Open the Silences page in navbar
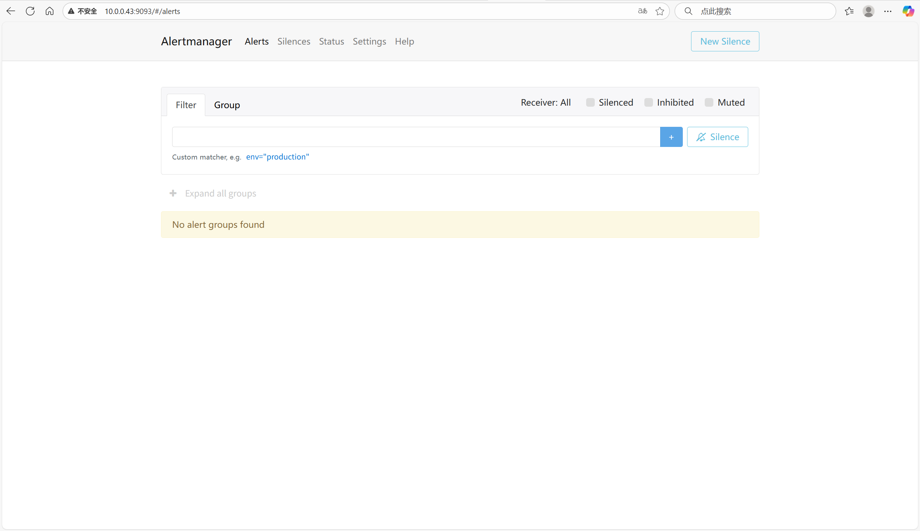 [x=294, y=41]
